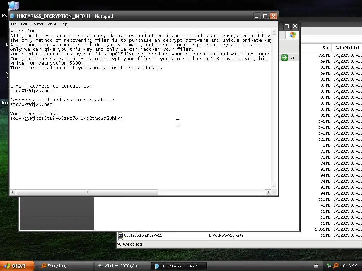Click the keyboard icon in the taskbar

[x=316, y=266]
